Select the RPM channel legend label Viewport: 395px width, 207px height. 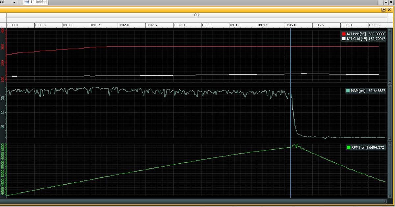[359, 148]
